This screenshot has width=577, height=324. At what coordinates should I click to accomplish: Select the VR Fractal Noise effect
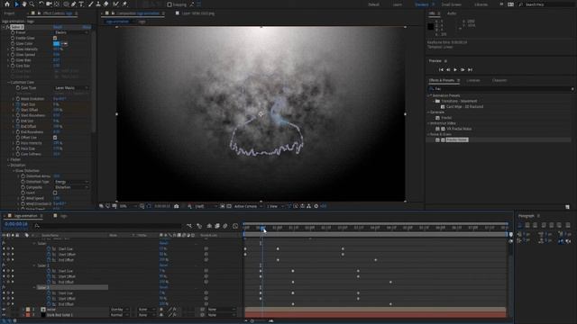point(459,129)
